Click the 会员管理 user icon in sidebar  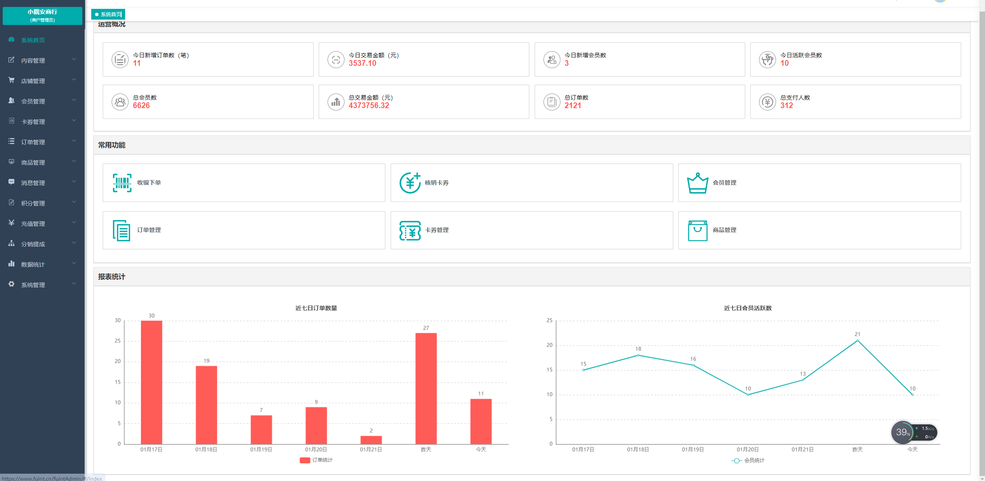coord(12,101)
